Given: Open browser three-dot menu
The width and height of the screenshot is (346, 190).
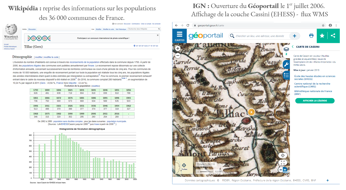Looking at the screenshot, I should [x=336, y=25].
